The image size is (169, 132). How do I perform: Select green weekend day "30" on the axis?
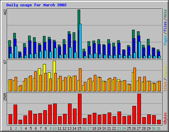[153, 128]
